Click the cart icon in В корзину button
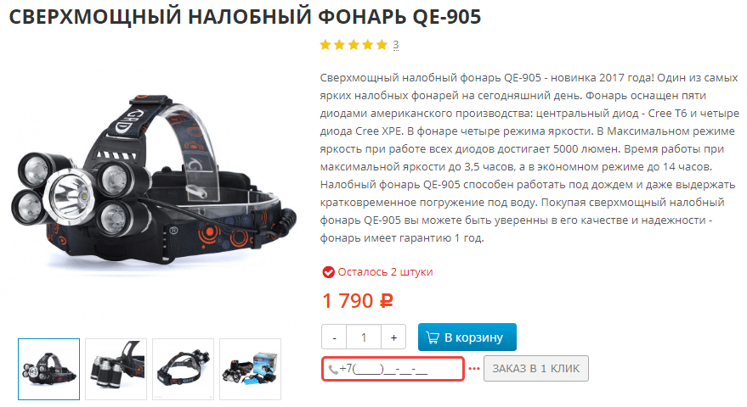The width and height of the screenshot is (747, 407). tap(433, 337)
